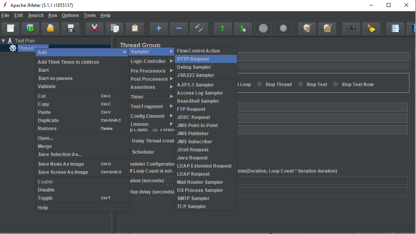Select JDBC Request sampler entry
Screen dimensions: 416x234
193,117
